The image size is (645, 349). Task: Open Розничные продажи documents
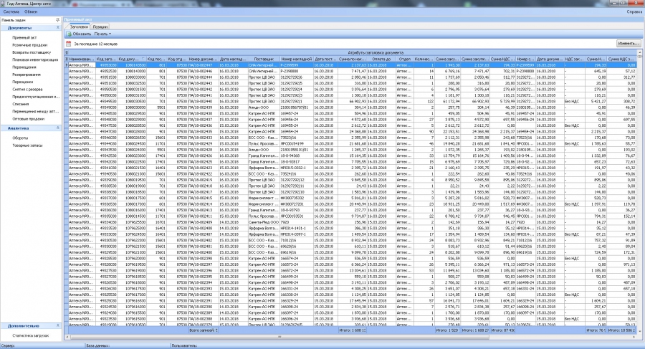point(29,45)
